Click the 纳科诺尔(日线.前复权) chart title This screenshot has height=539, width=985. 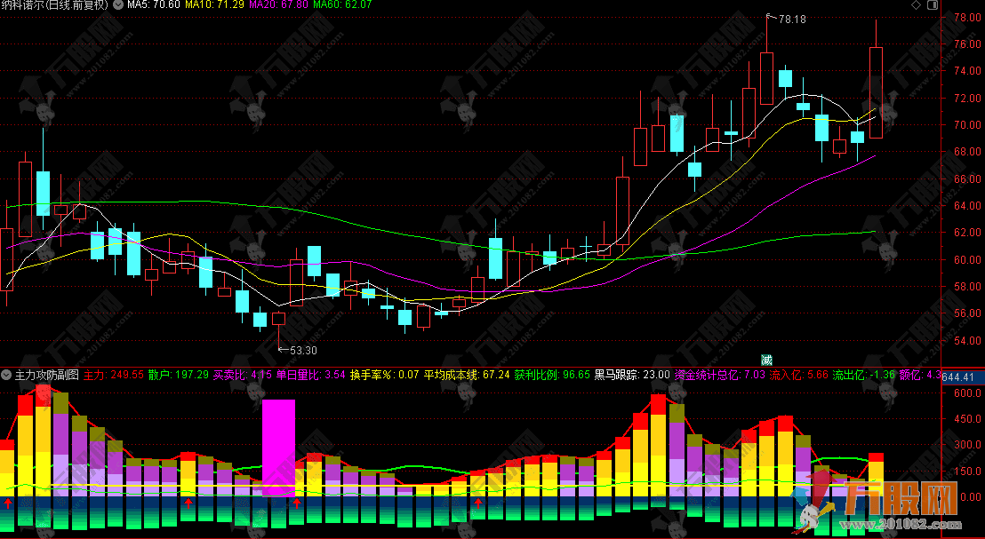tap(54, 5)
